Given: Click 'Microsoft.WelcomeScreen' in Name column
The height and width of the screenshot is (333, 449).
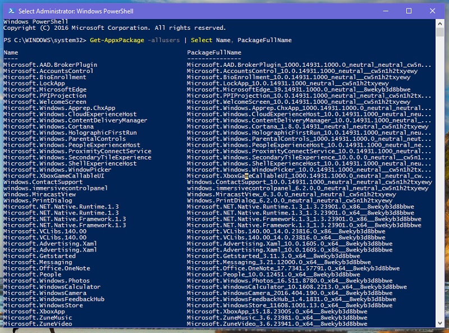Looking at the screenshot, I should (x=45, y=102).
